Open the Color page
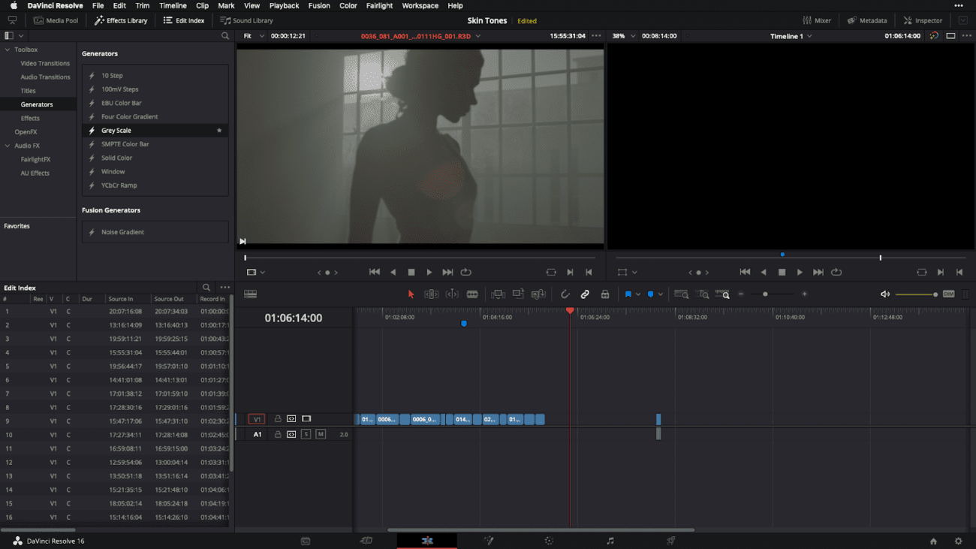The image size is (976, 549). click(x=549, y=540)
